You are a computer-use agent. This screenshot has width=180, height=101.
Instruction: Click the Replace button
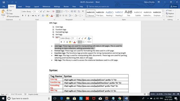tap(170, 13)
